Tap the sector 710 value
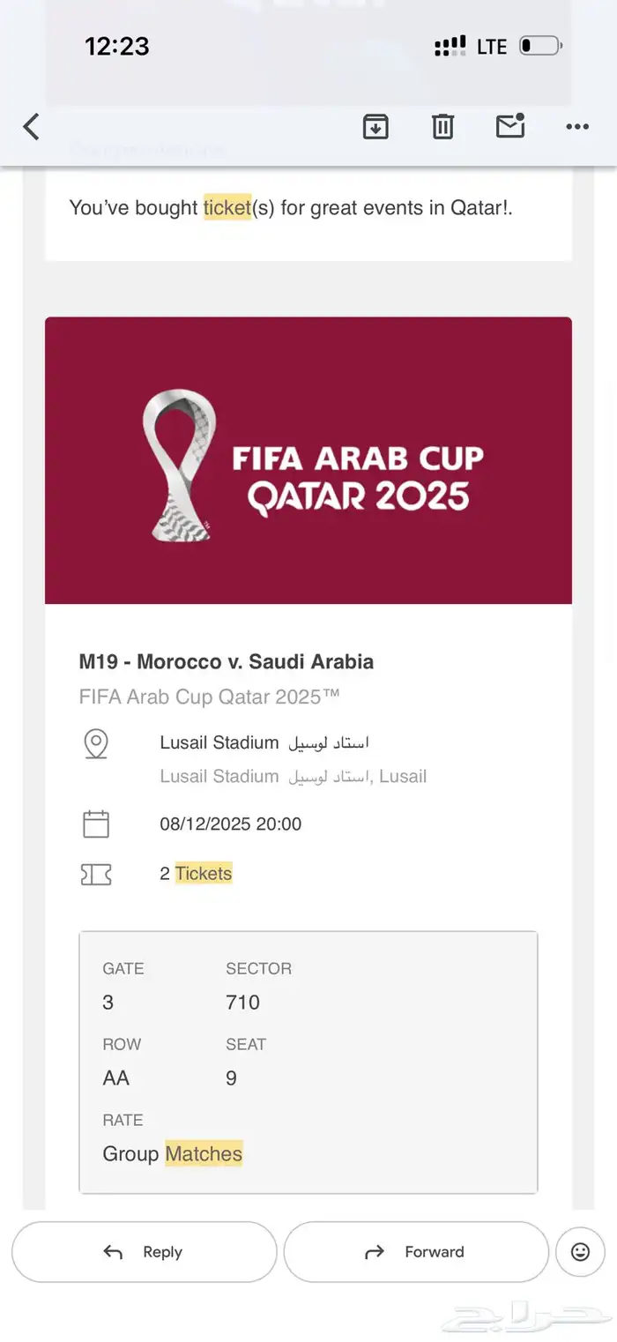This screenshot has width=617, height=1342. pyautogui.click(x=242, y=1002)
